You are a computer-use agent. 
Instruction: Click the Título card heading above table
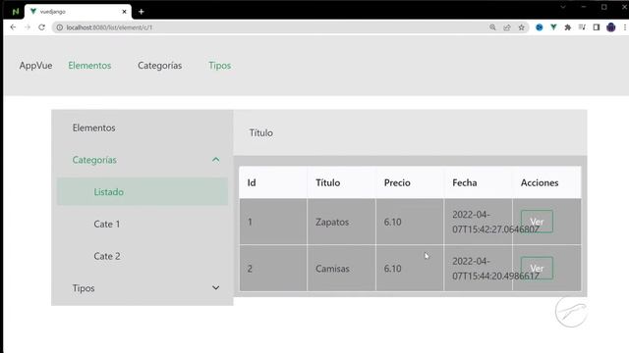(x=261, y=132)
